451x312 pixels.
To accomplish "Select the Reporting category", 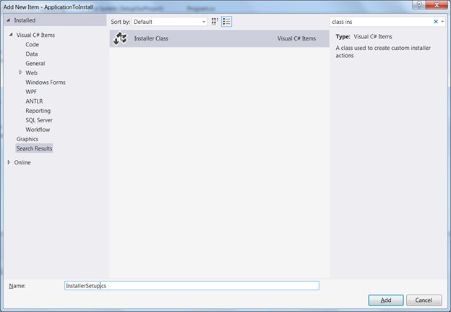I will [x=38, y=111].
